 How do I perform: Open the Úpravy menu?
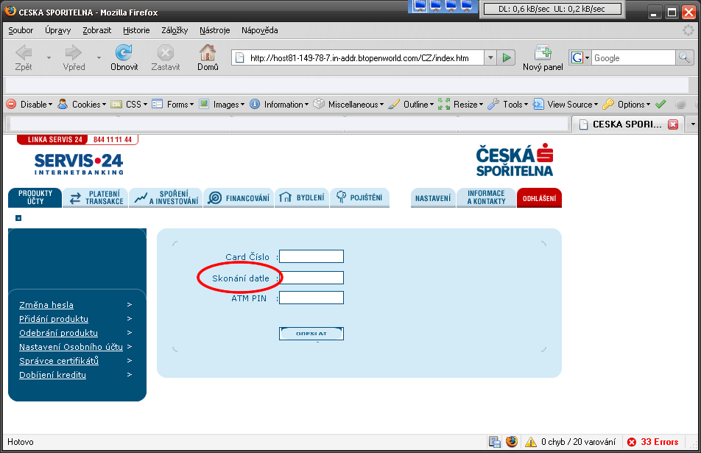pos(57,30)
